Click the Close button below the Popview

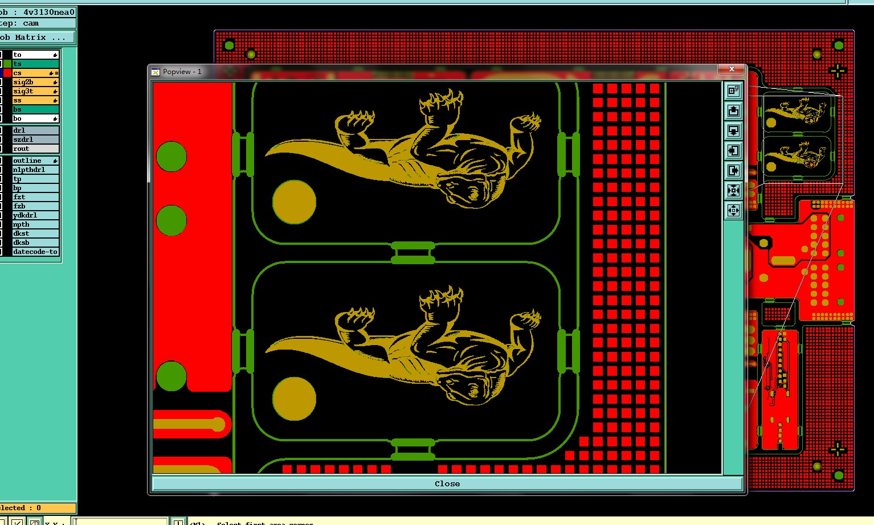pyautogui.click(x=447, y=483)
